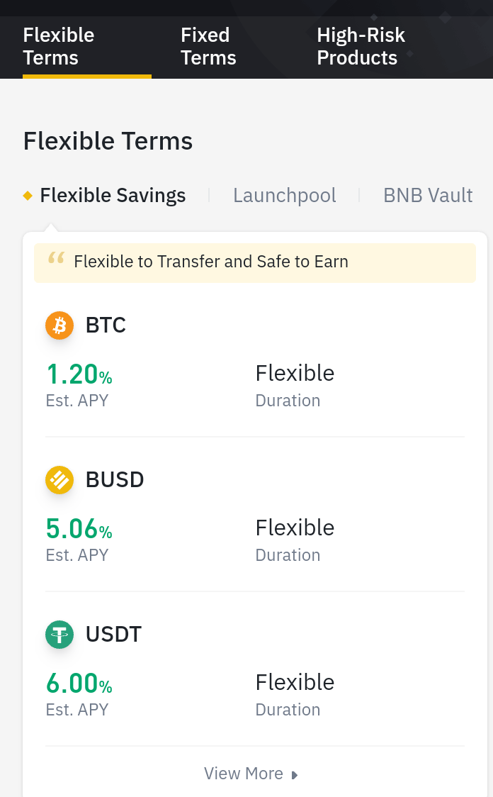Click the yellow BUSD coin icon
Image resolution: width=493 pixels, height=797 pixels.
click(x=59, y=480)
